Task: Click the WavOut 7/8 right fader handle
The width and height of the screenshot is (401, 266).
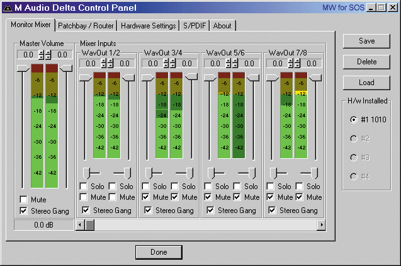Action: (315, 77)
